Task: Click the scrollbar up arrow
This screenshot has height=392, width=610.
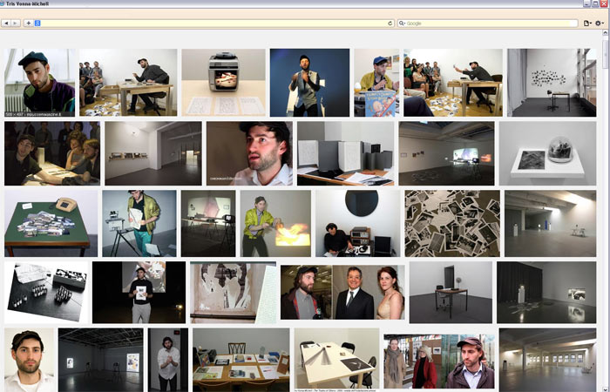Action: point(606,33)
